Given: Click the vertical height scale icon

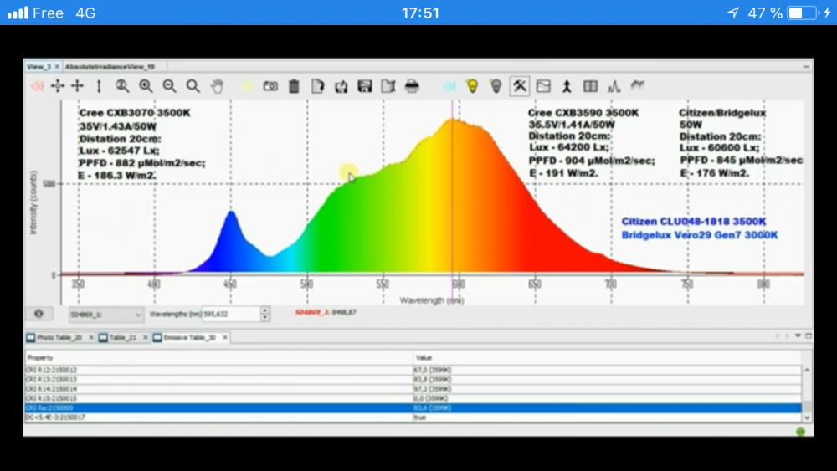Looking at the screenshot, I should point(99,86).
